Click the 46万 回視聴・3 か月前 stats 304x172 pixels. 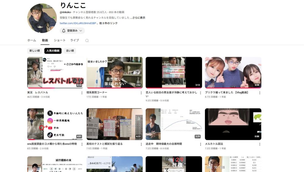click(38, 97)
